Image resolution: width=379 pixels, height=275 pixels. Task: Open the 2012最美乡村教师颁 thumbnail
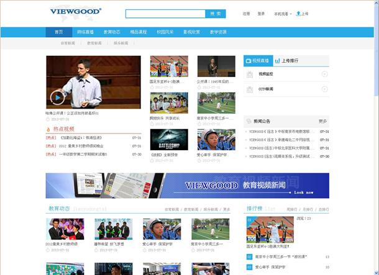[x=65, y=229]
